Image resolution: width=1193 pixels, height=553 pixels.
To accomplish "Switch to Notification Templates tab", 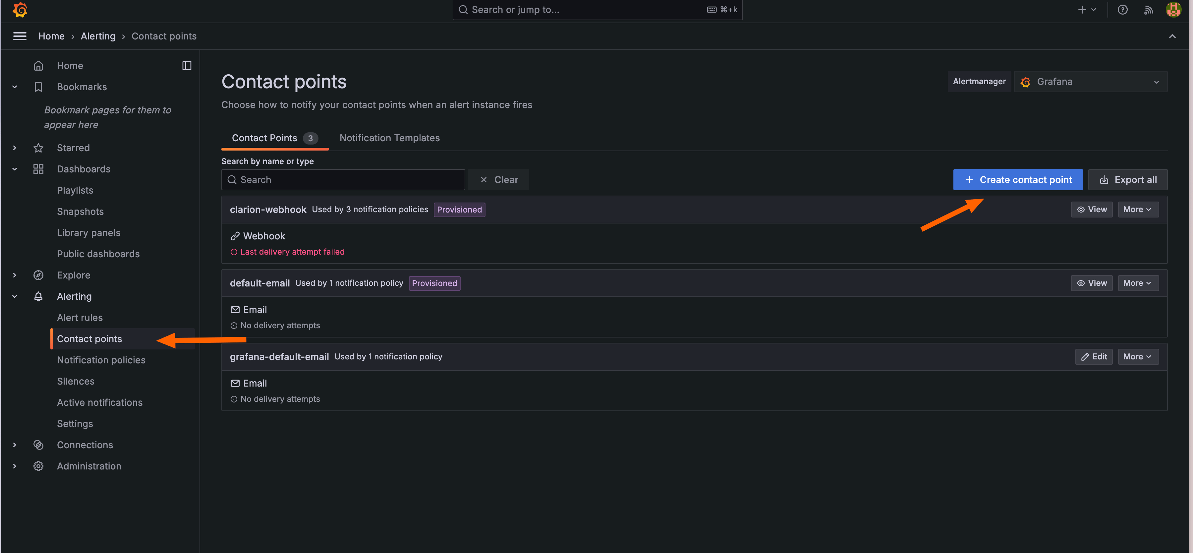I will 389,138.
